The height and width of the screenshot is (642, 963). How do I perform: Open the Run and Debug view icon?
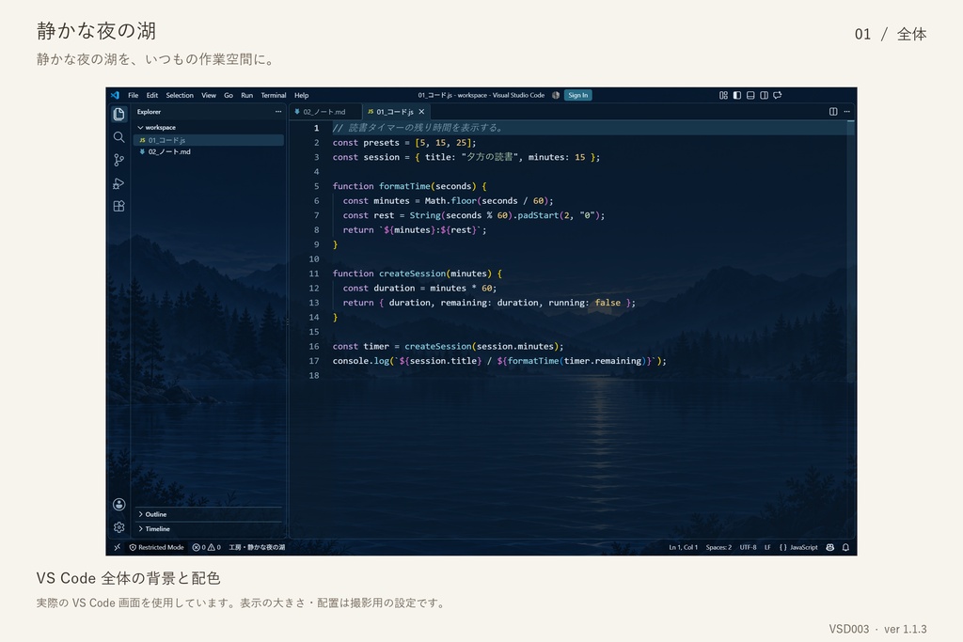(x=118, y=183)
